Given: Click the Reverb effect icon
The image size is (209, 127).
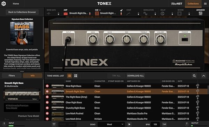Looking at the screenshot, I should tap(179, 14).
